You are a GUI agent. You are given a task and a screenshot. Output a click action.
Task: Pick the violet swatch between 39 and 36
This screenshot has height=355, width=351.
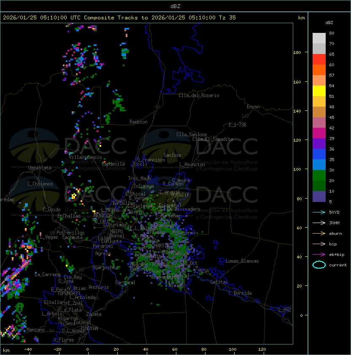coord(319,144)
